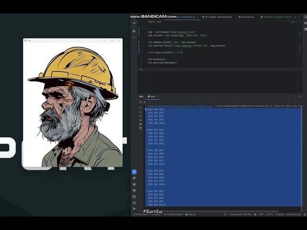Click the Rerun main icon
Viewport: 307px width, 230px height.
141,102
